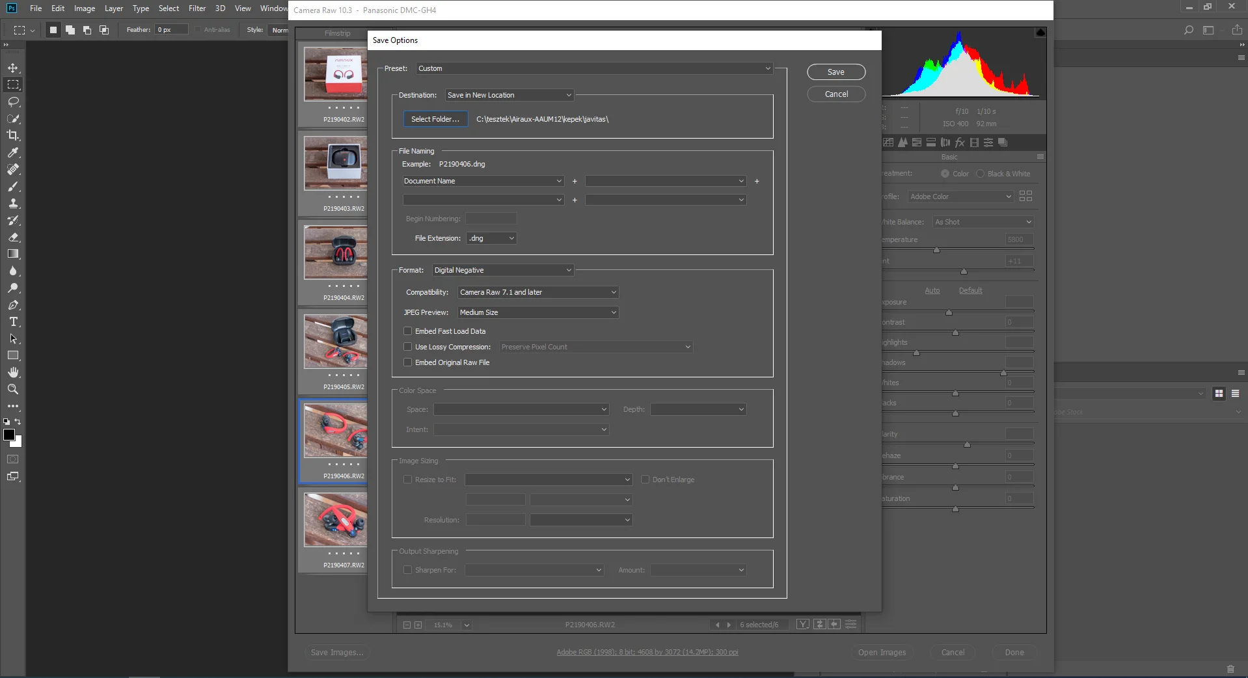1248x678 pixels.
Task: Click the Shadows slider handle
Action: pyautogui.click(x=1003, y=373)
